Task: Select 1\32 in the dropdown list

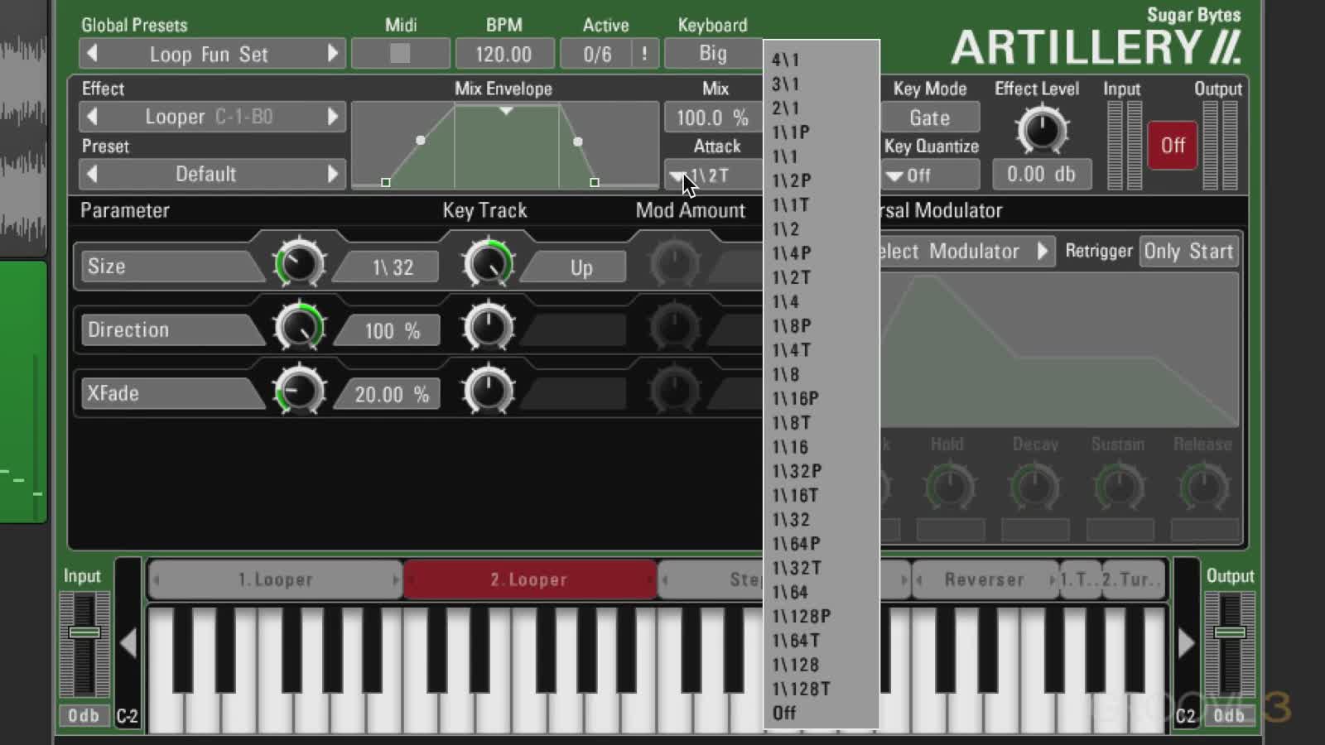Action: tap(821, 520)
